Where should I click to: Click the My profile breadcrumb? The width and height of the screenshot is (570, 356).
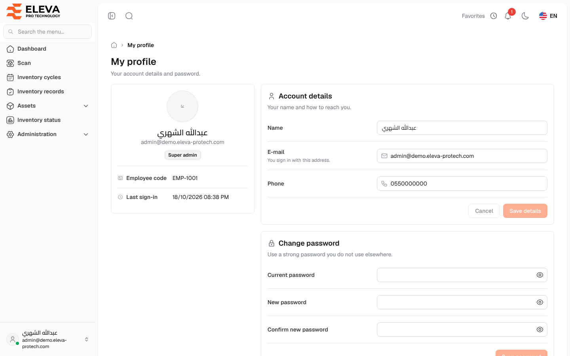pyautogui.click(x=141, y=45)
